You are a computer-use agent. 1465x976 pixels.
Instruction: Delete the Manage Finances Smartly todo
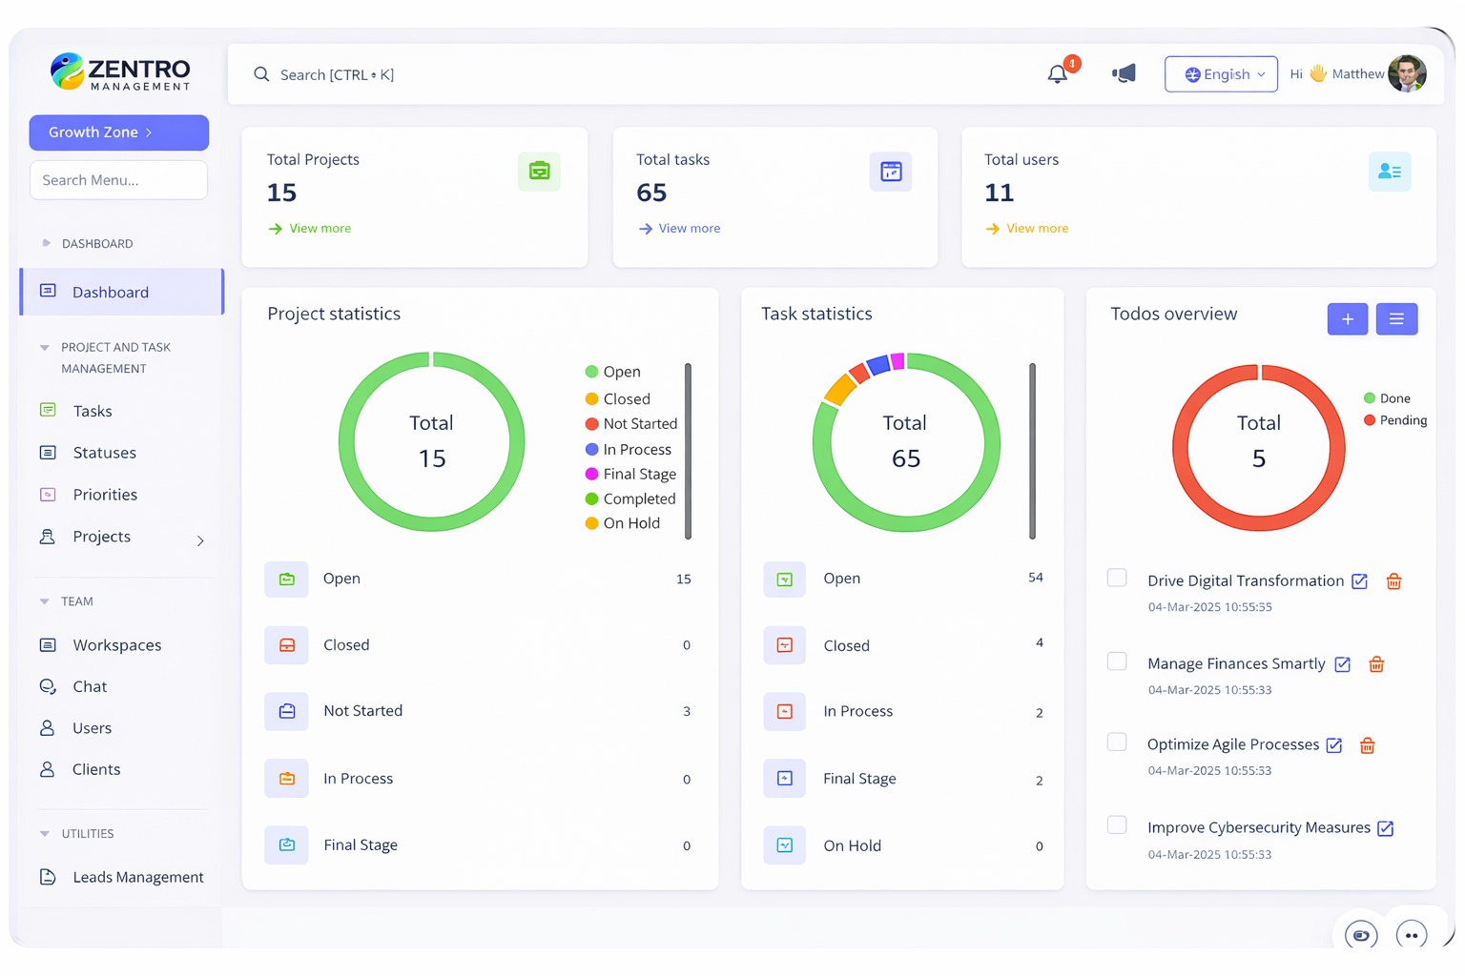coord(1376,664)
